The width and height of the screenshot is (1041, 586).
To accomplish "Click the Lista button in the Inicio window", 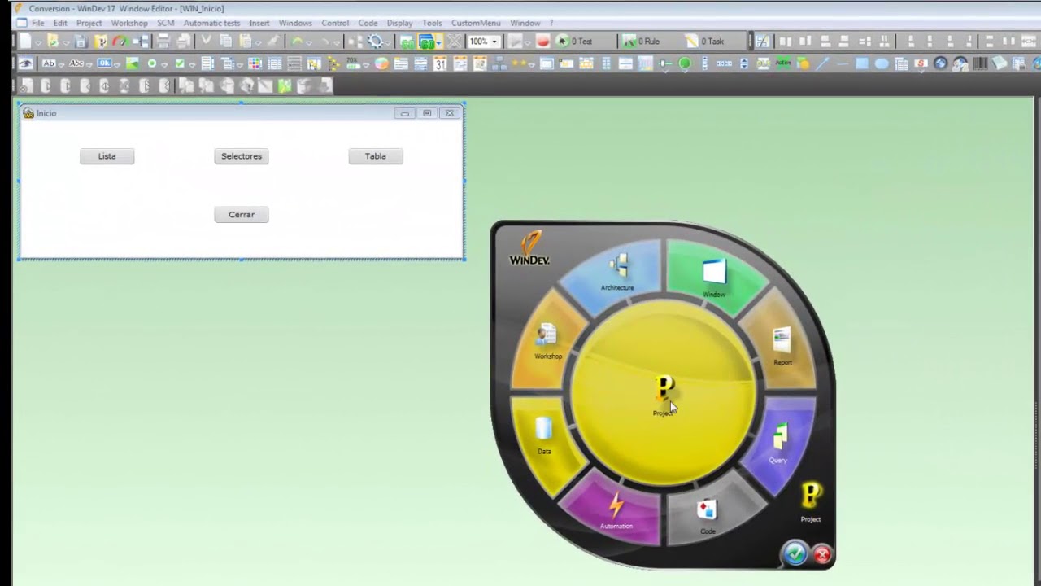I will coord(107,156).
